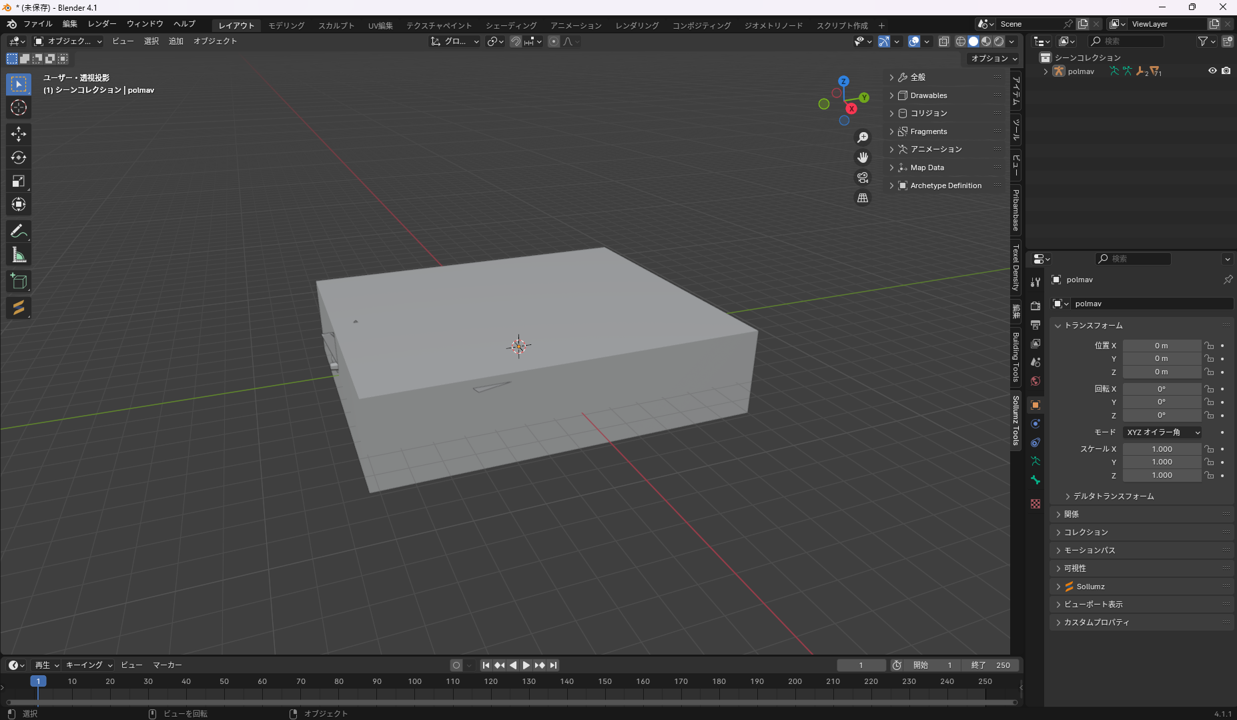Pick the Measure ruler tool

(x=19, y=255)
